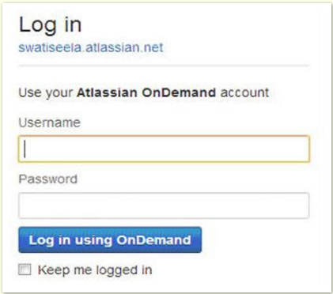Click the words Use your in the instructions
Viewport: 333px width, 294px height.
(x=46, y=93)
